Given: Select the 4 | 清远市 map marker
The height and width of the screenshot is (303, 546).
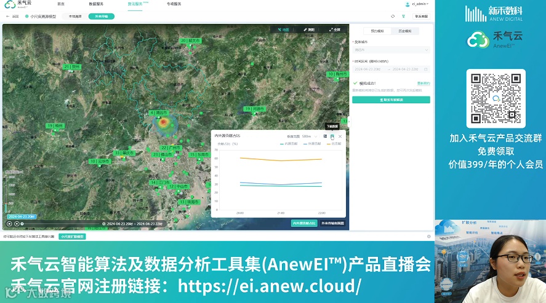Looking at the screenshot, I should [159, 113].
